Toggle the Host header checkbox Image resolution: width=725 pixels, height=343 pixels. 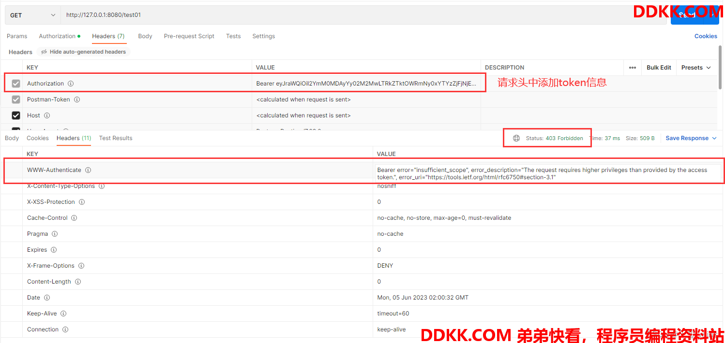click(16, 115)
